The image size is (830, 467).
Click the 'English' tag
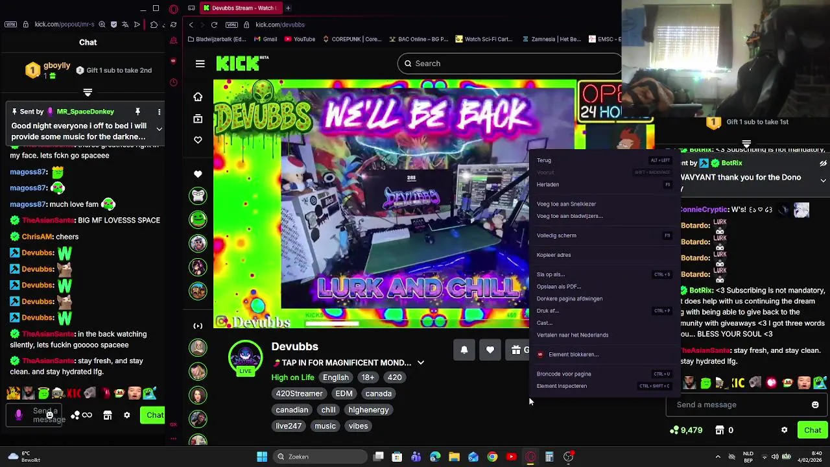[x=336, y=377]
